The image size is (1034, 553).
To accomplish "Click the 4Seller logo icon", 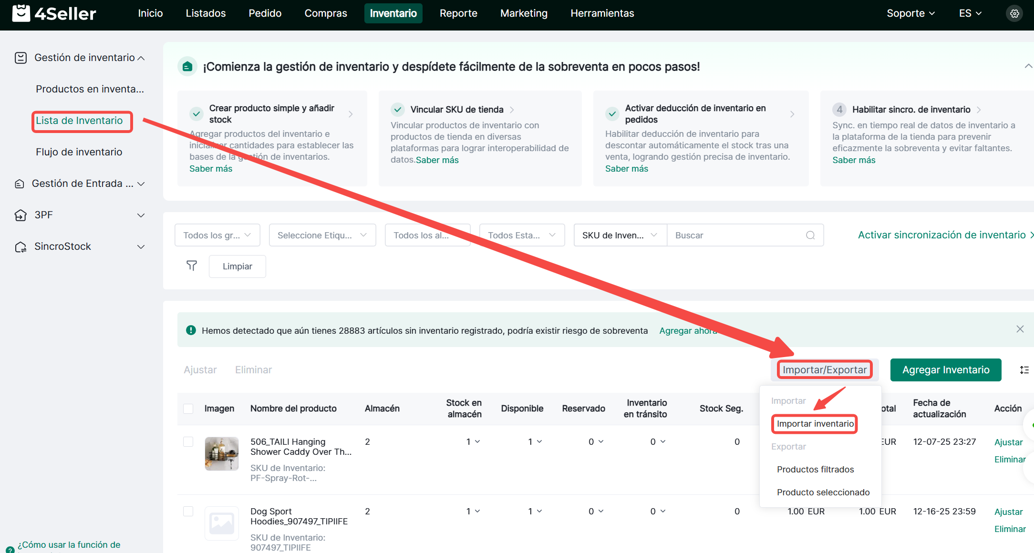I will click(21, 13).
